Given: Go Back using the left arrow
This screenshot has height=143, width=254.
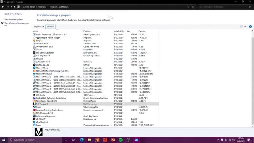Looking at the screenshot, I should 3,7.
